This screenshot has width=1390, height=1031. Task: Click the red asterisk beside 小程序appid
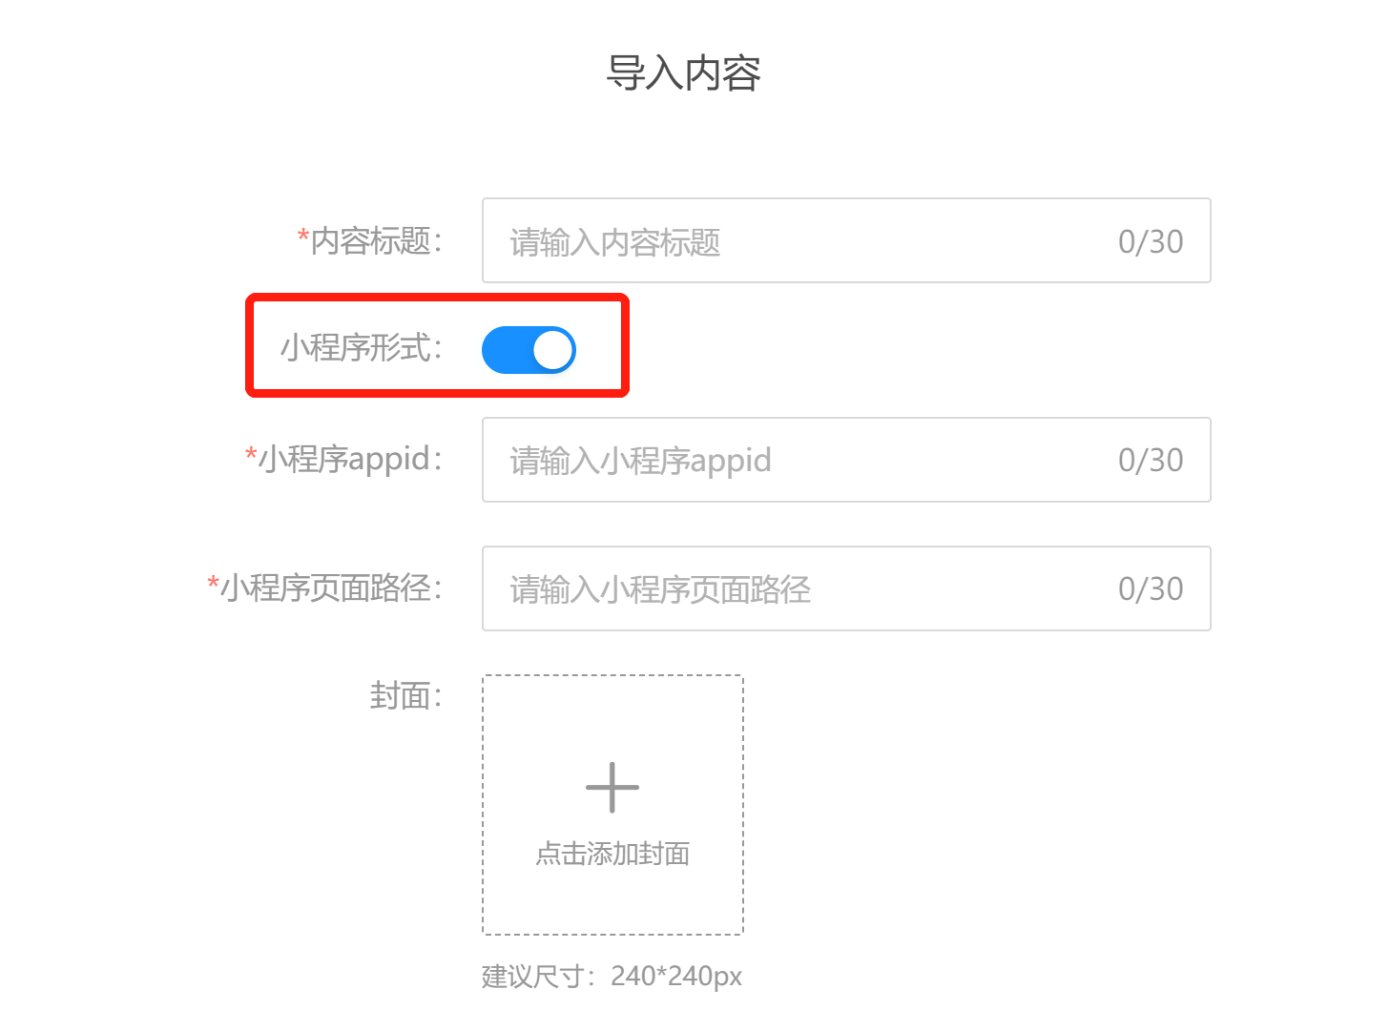click(x=251, y=454)
